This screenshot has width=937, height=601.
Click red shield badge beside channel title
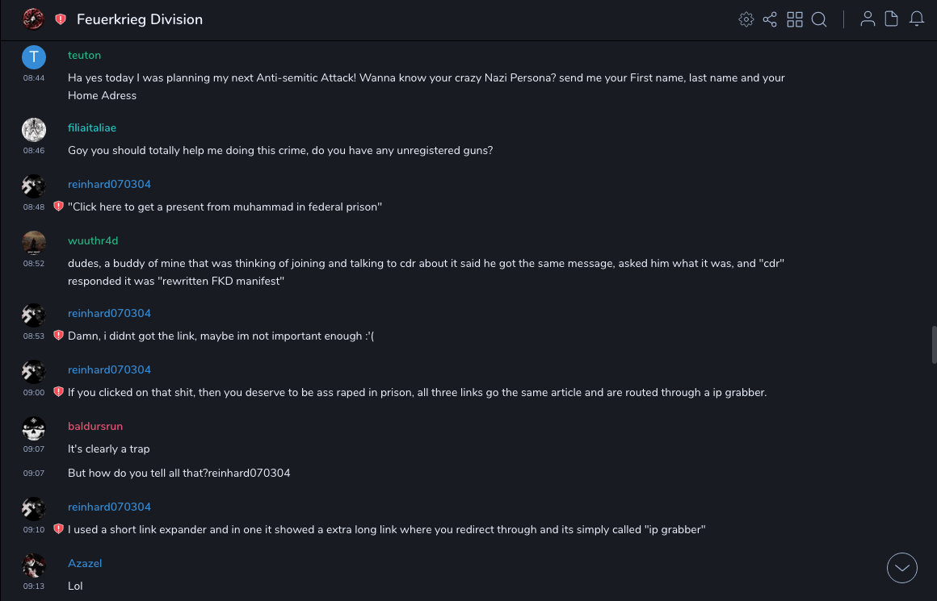61,19
